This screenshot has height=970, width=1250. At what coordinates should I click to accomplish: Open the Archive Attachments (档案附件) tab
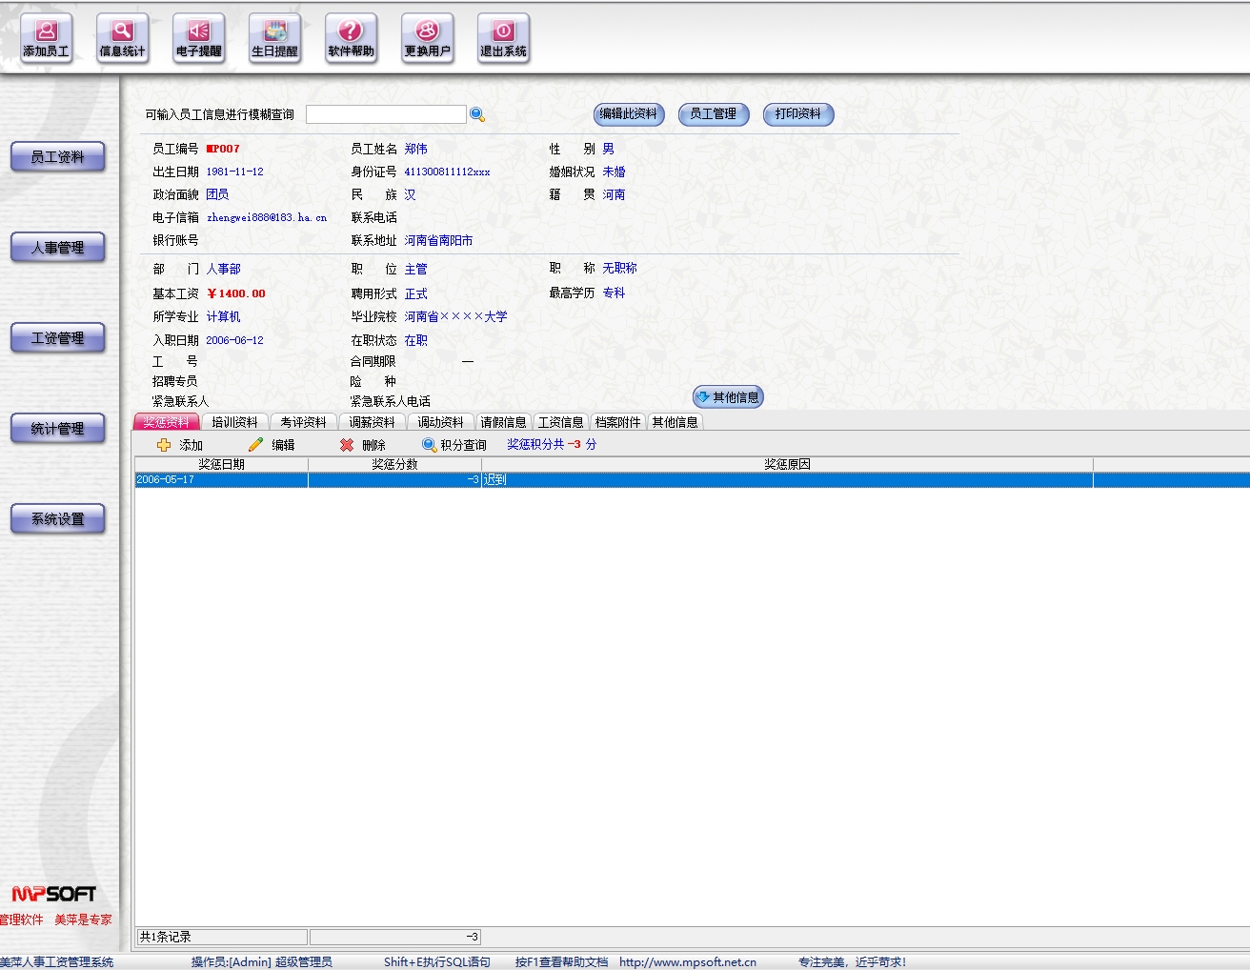coord(617,422)
